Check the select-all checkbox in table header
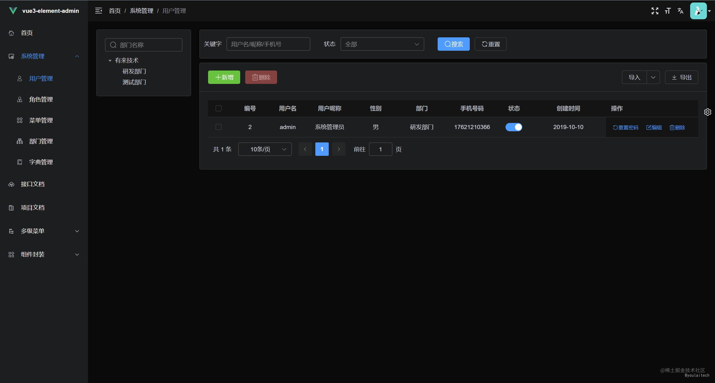Viewport: 715px width, 383px height. 218,108
